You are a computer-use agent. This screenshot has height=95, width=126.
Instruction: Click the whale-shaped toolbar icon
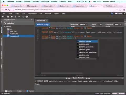pyautogui.click(x=27, y=17)
